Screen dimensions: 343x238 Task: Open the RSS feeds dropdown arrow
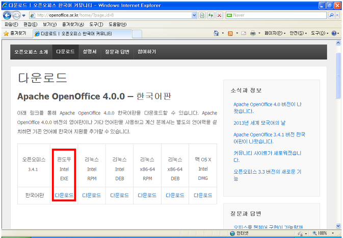237,33
